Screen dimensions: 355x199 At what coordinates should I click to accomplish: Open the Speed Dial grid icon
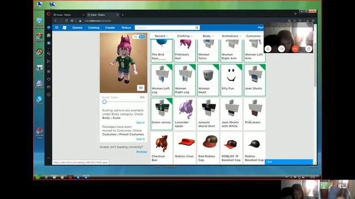tap(72, 21)
